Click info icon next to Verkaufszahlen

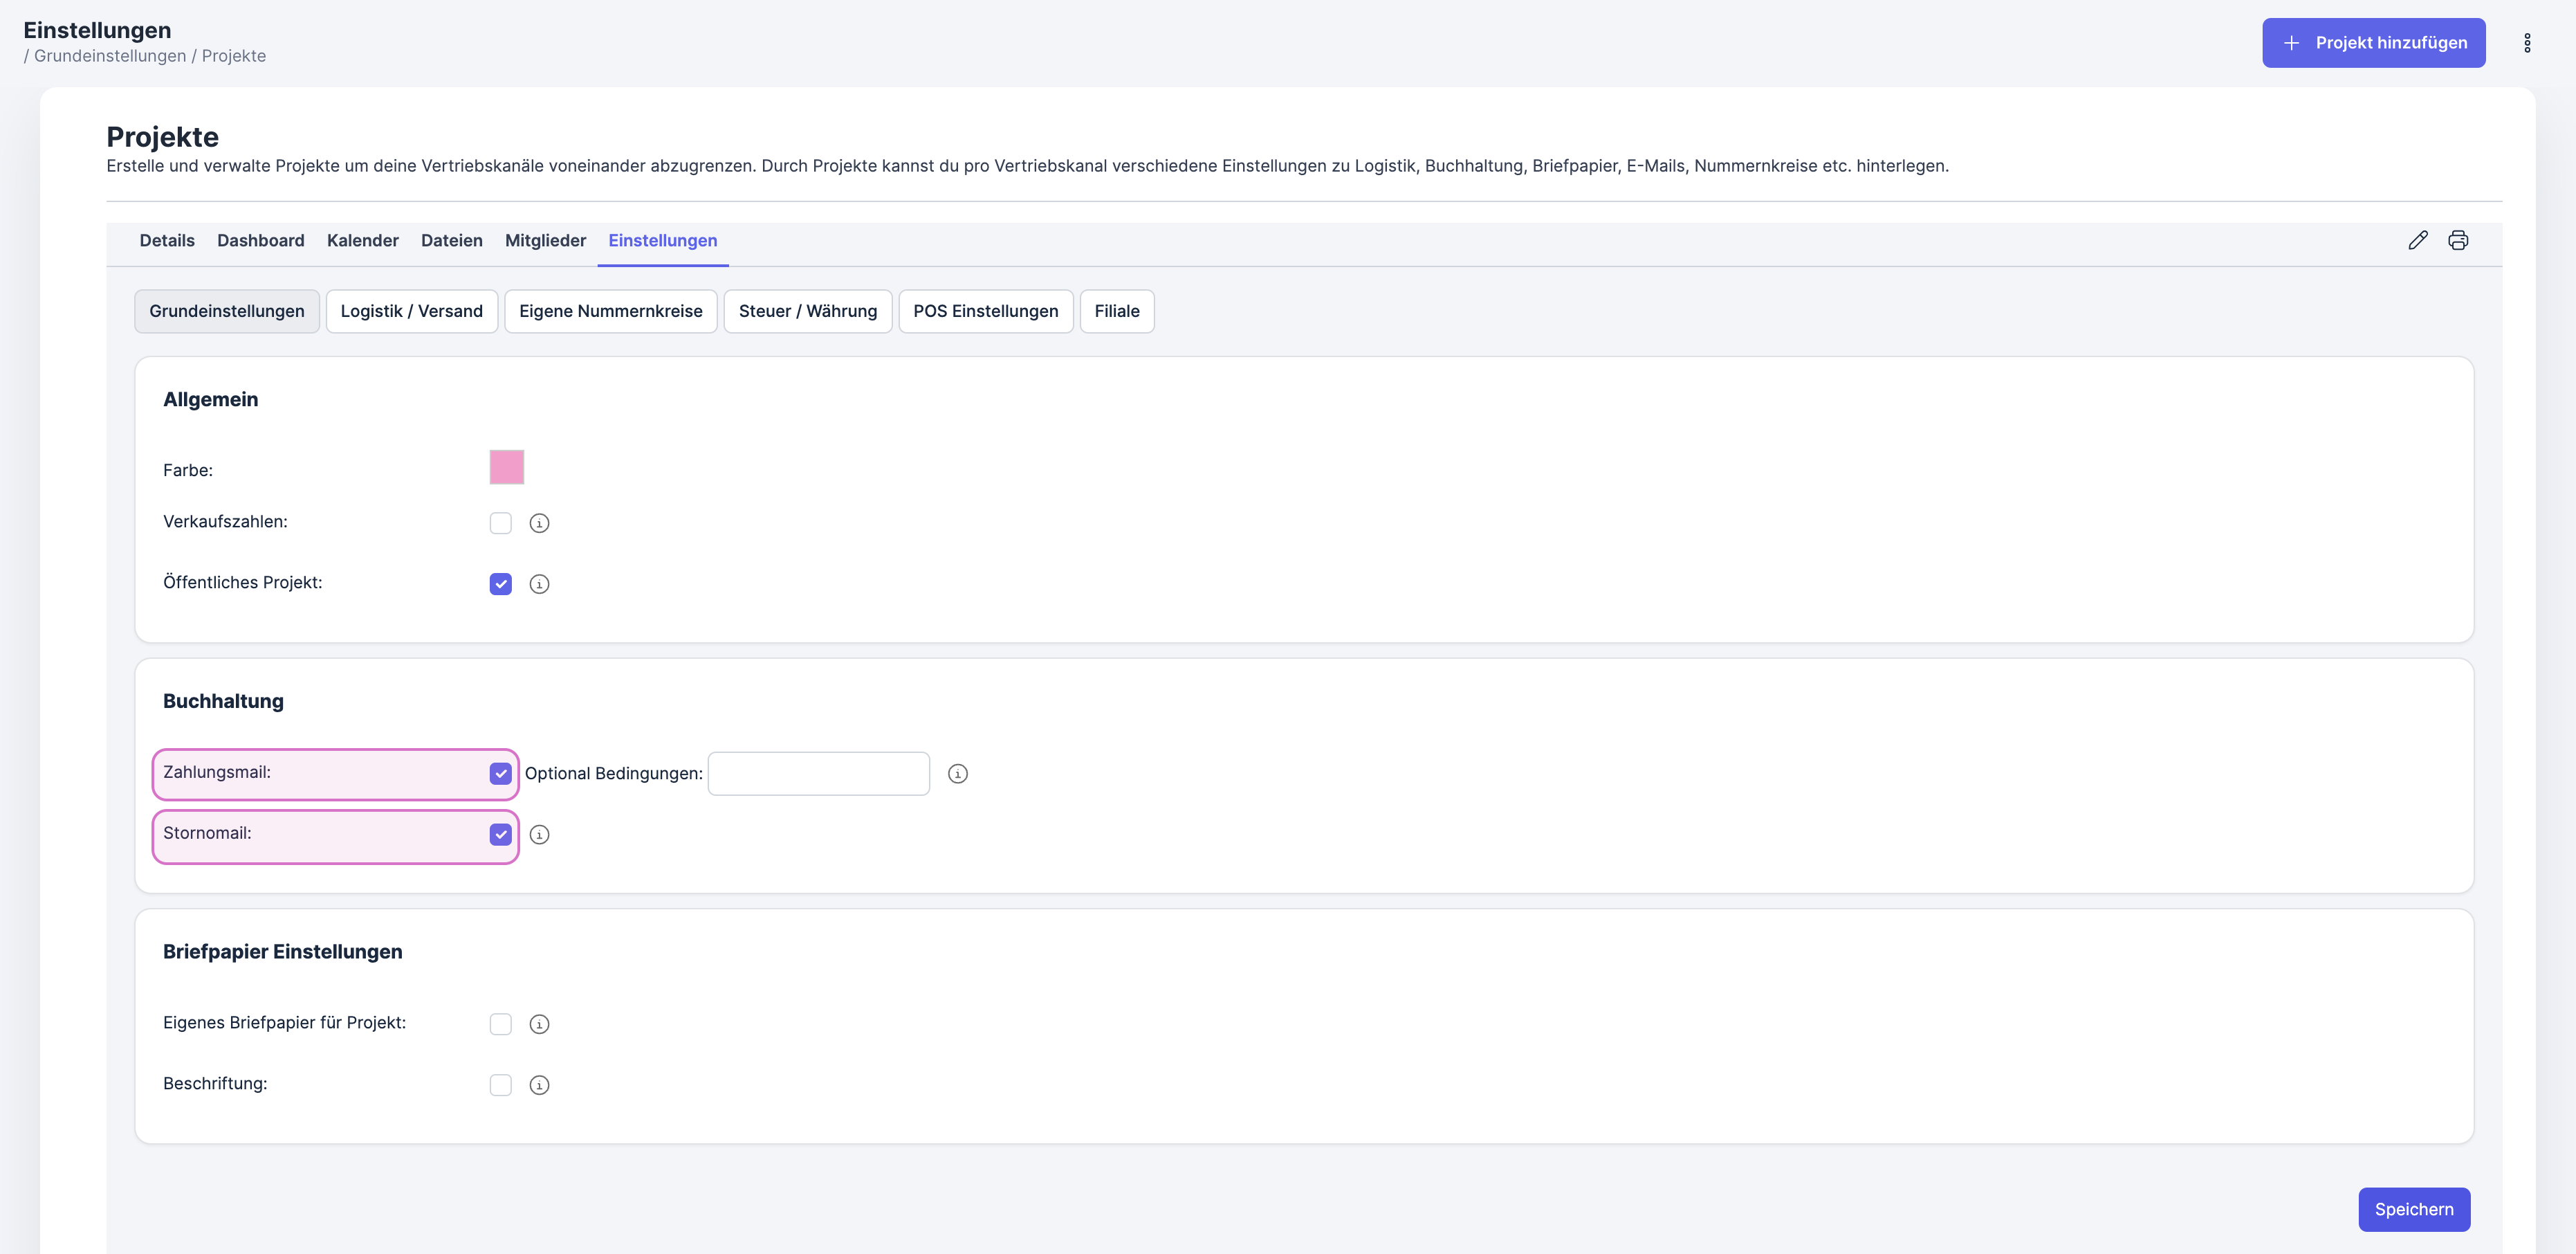coord(539,523)
